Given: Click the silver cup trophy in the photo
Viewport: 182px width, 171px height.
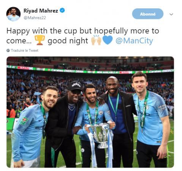Looking at the screenshot, I should point(101,136).
